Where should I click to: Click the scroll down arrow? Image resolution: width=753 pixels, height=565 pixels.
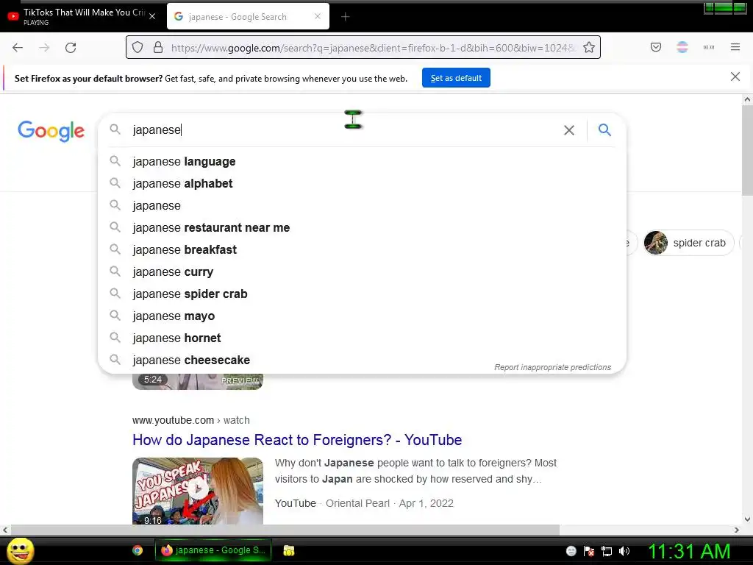tap(747, 519)
